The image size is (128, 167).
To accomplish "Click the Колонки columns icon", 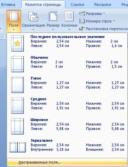I will 69,16.
